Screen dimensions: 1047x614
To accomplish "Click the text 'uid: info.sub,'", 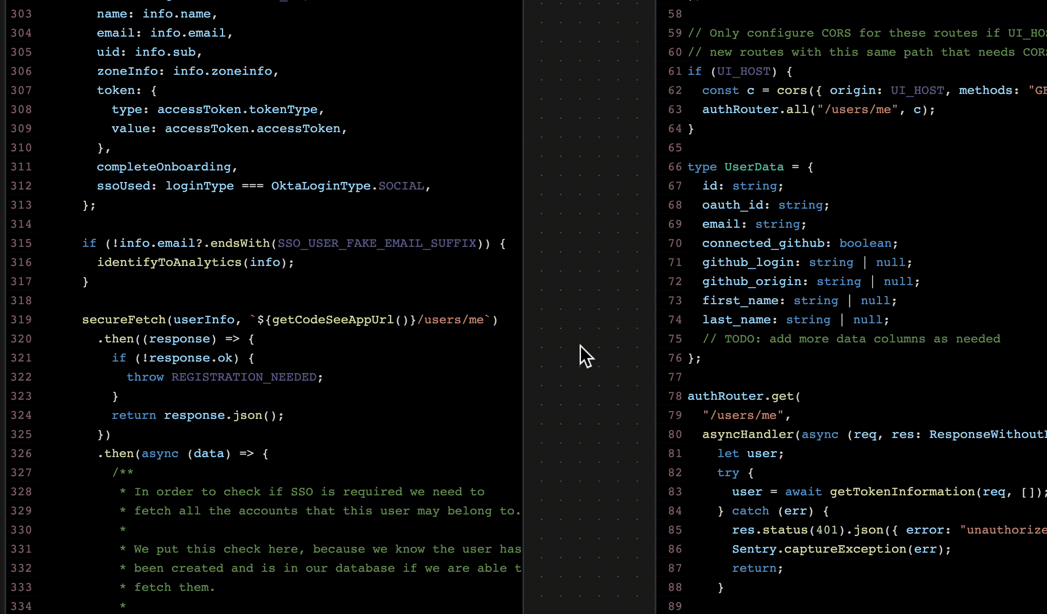I will [149, 52].
